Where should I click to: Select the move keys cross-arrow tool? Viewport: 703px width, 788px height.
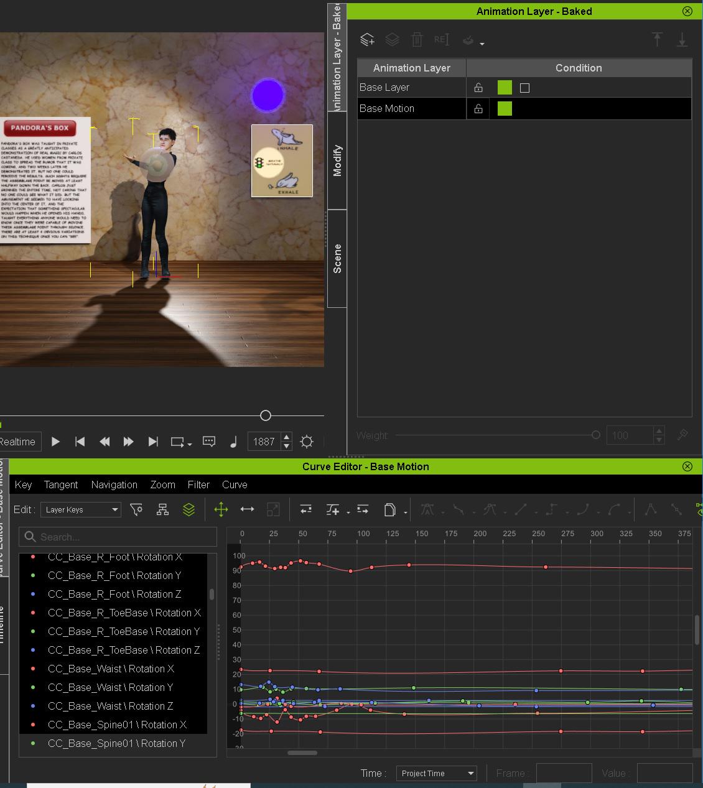tap(221, 509)
